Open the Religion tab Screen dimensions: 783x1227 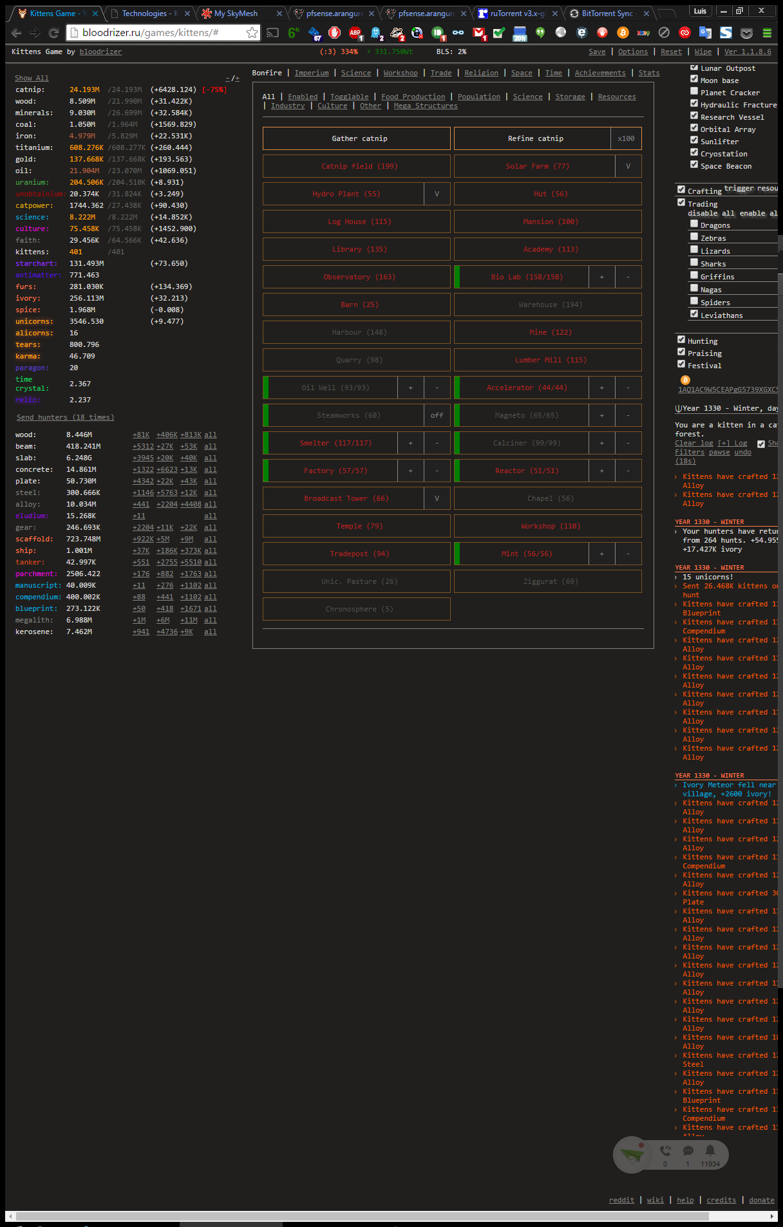click(481, 73)
